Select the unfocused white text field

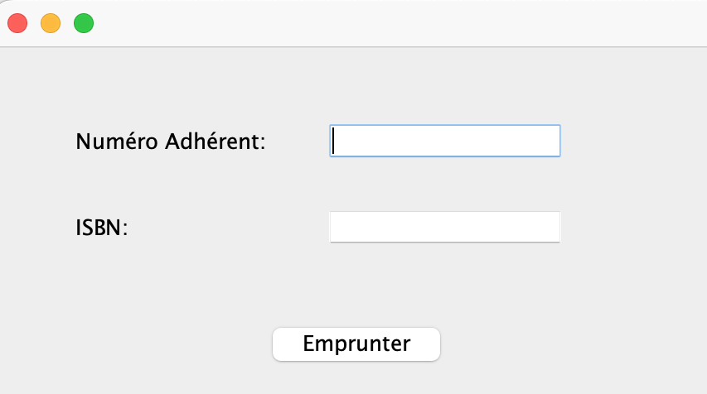pyautogui.click(x=445, y=227)
